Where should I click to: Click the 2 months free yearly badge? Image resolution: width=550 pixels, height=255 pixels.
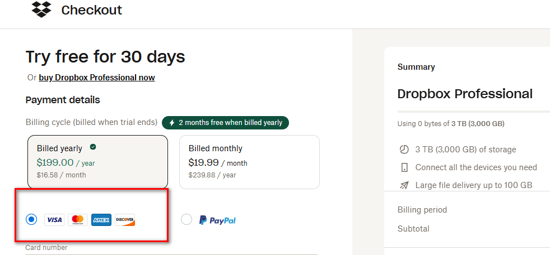(x=226, y=122)
